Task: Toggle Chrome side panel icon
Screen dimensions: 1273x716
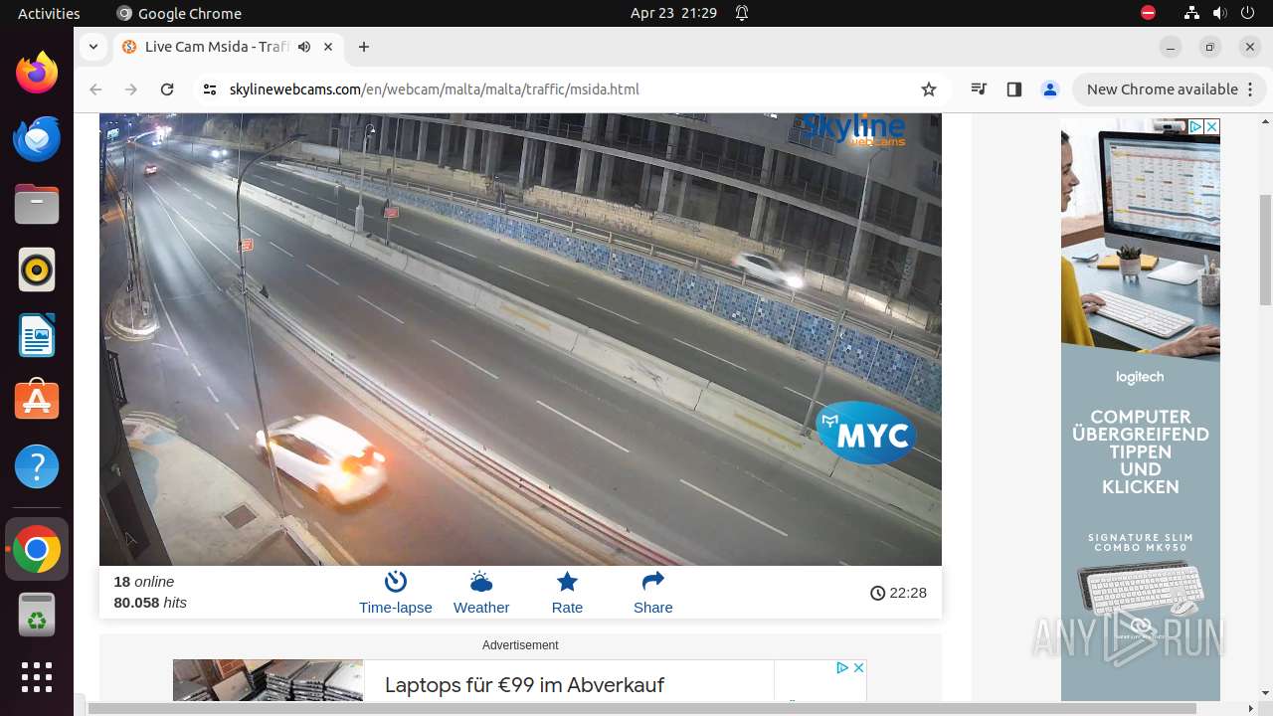Action: pos(1014,89)
